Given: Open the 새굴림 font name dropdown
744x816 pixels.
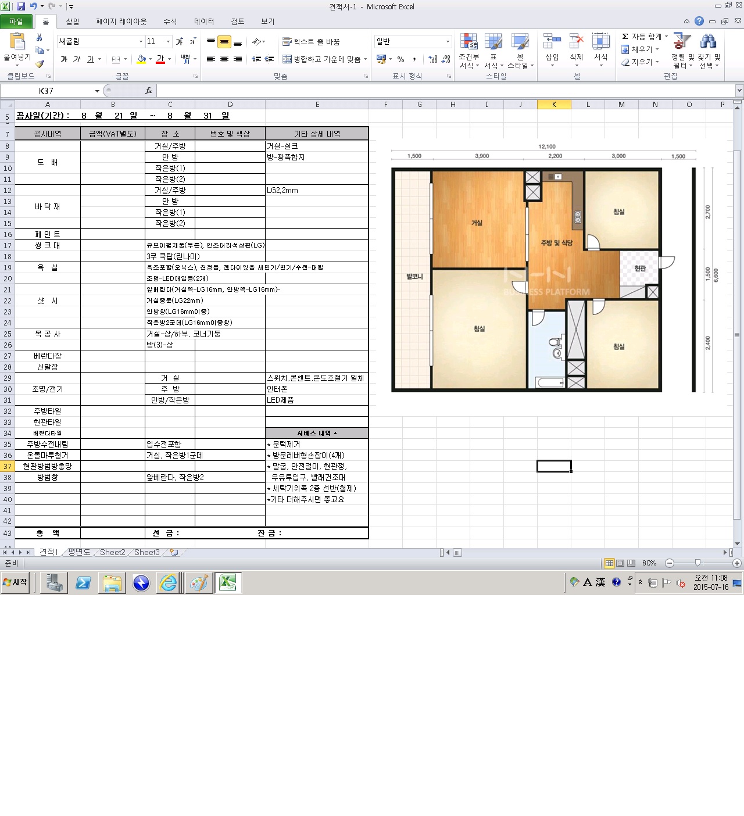Looking at the screenshot, I should coord(141,42).
